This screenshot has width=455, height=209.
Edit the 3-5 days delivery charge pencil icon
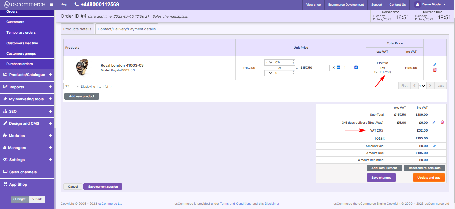point(433,122)
